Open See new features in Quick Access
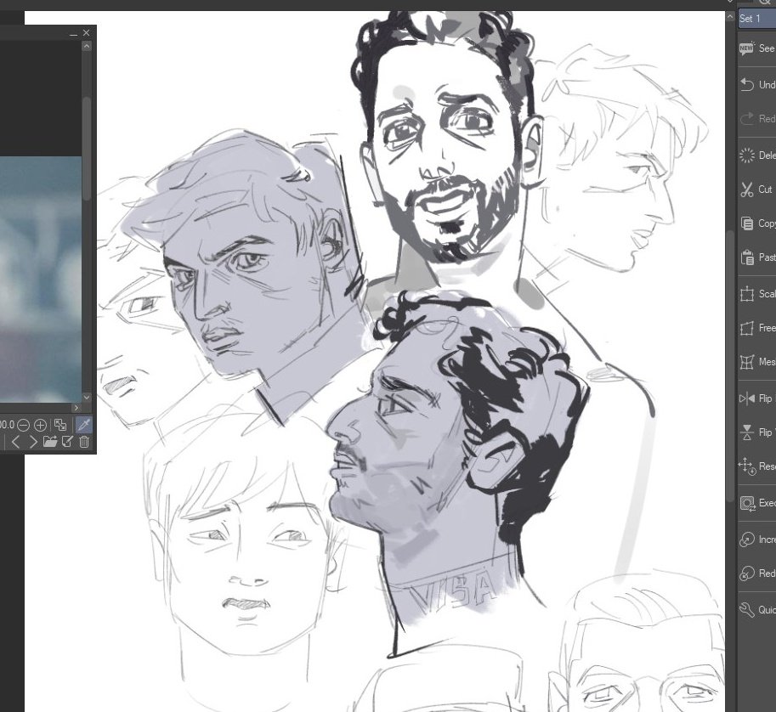This screenshot has height=712, width=776. click(x=756, y=48)
